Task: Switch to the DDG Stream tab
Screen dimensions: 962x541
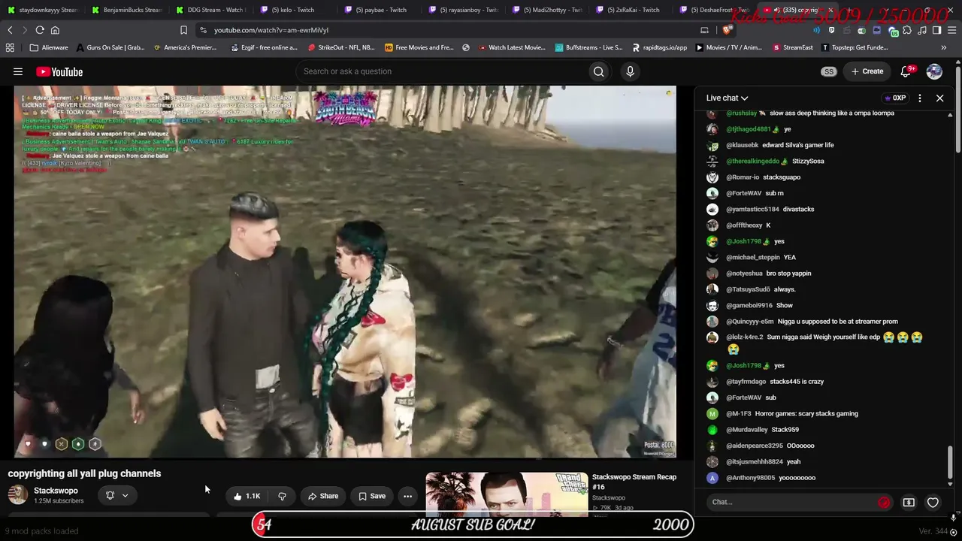Action: (211, 10)
